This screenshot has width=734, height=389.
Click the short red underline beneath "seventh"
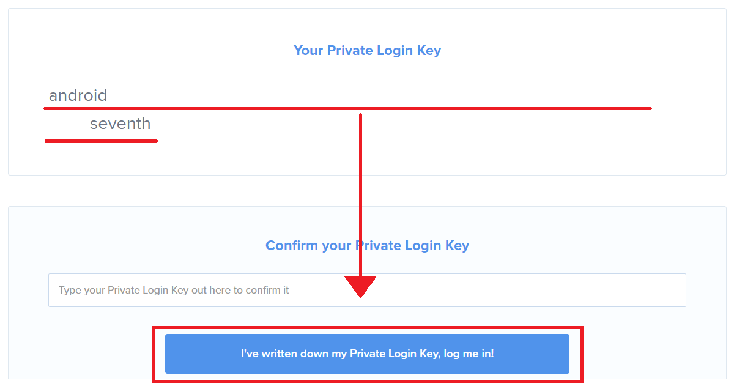pyautogui.click(x=101, y=141)
